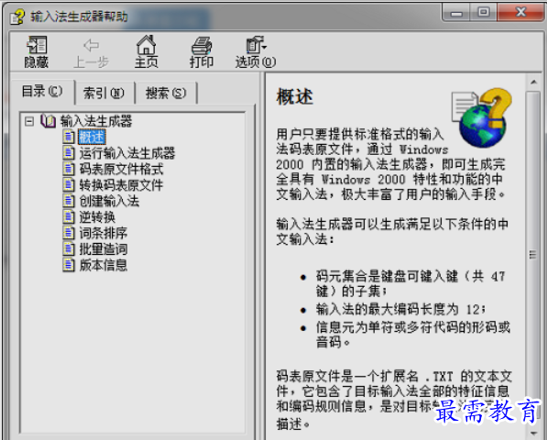Screen dimensions: 547x440
Task: Click page icon beside 批量造词
Action: [69, 248]
